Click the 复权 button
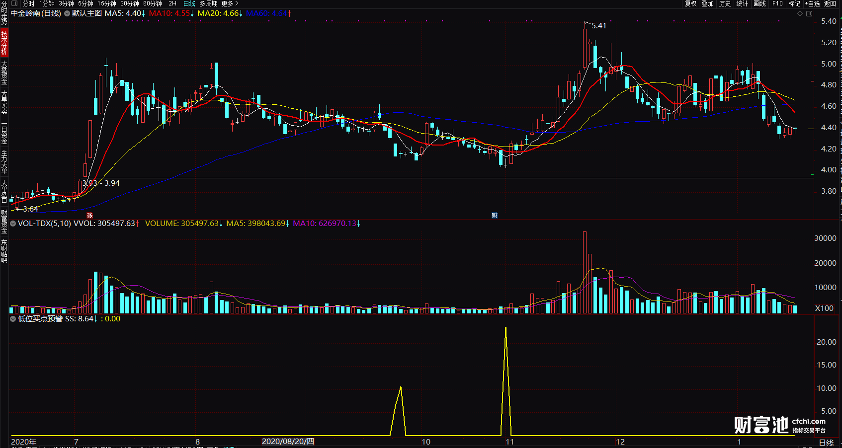 (x=690, y=3)
